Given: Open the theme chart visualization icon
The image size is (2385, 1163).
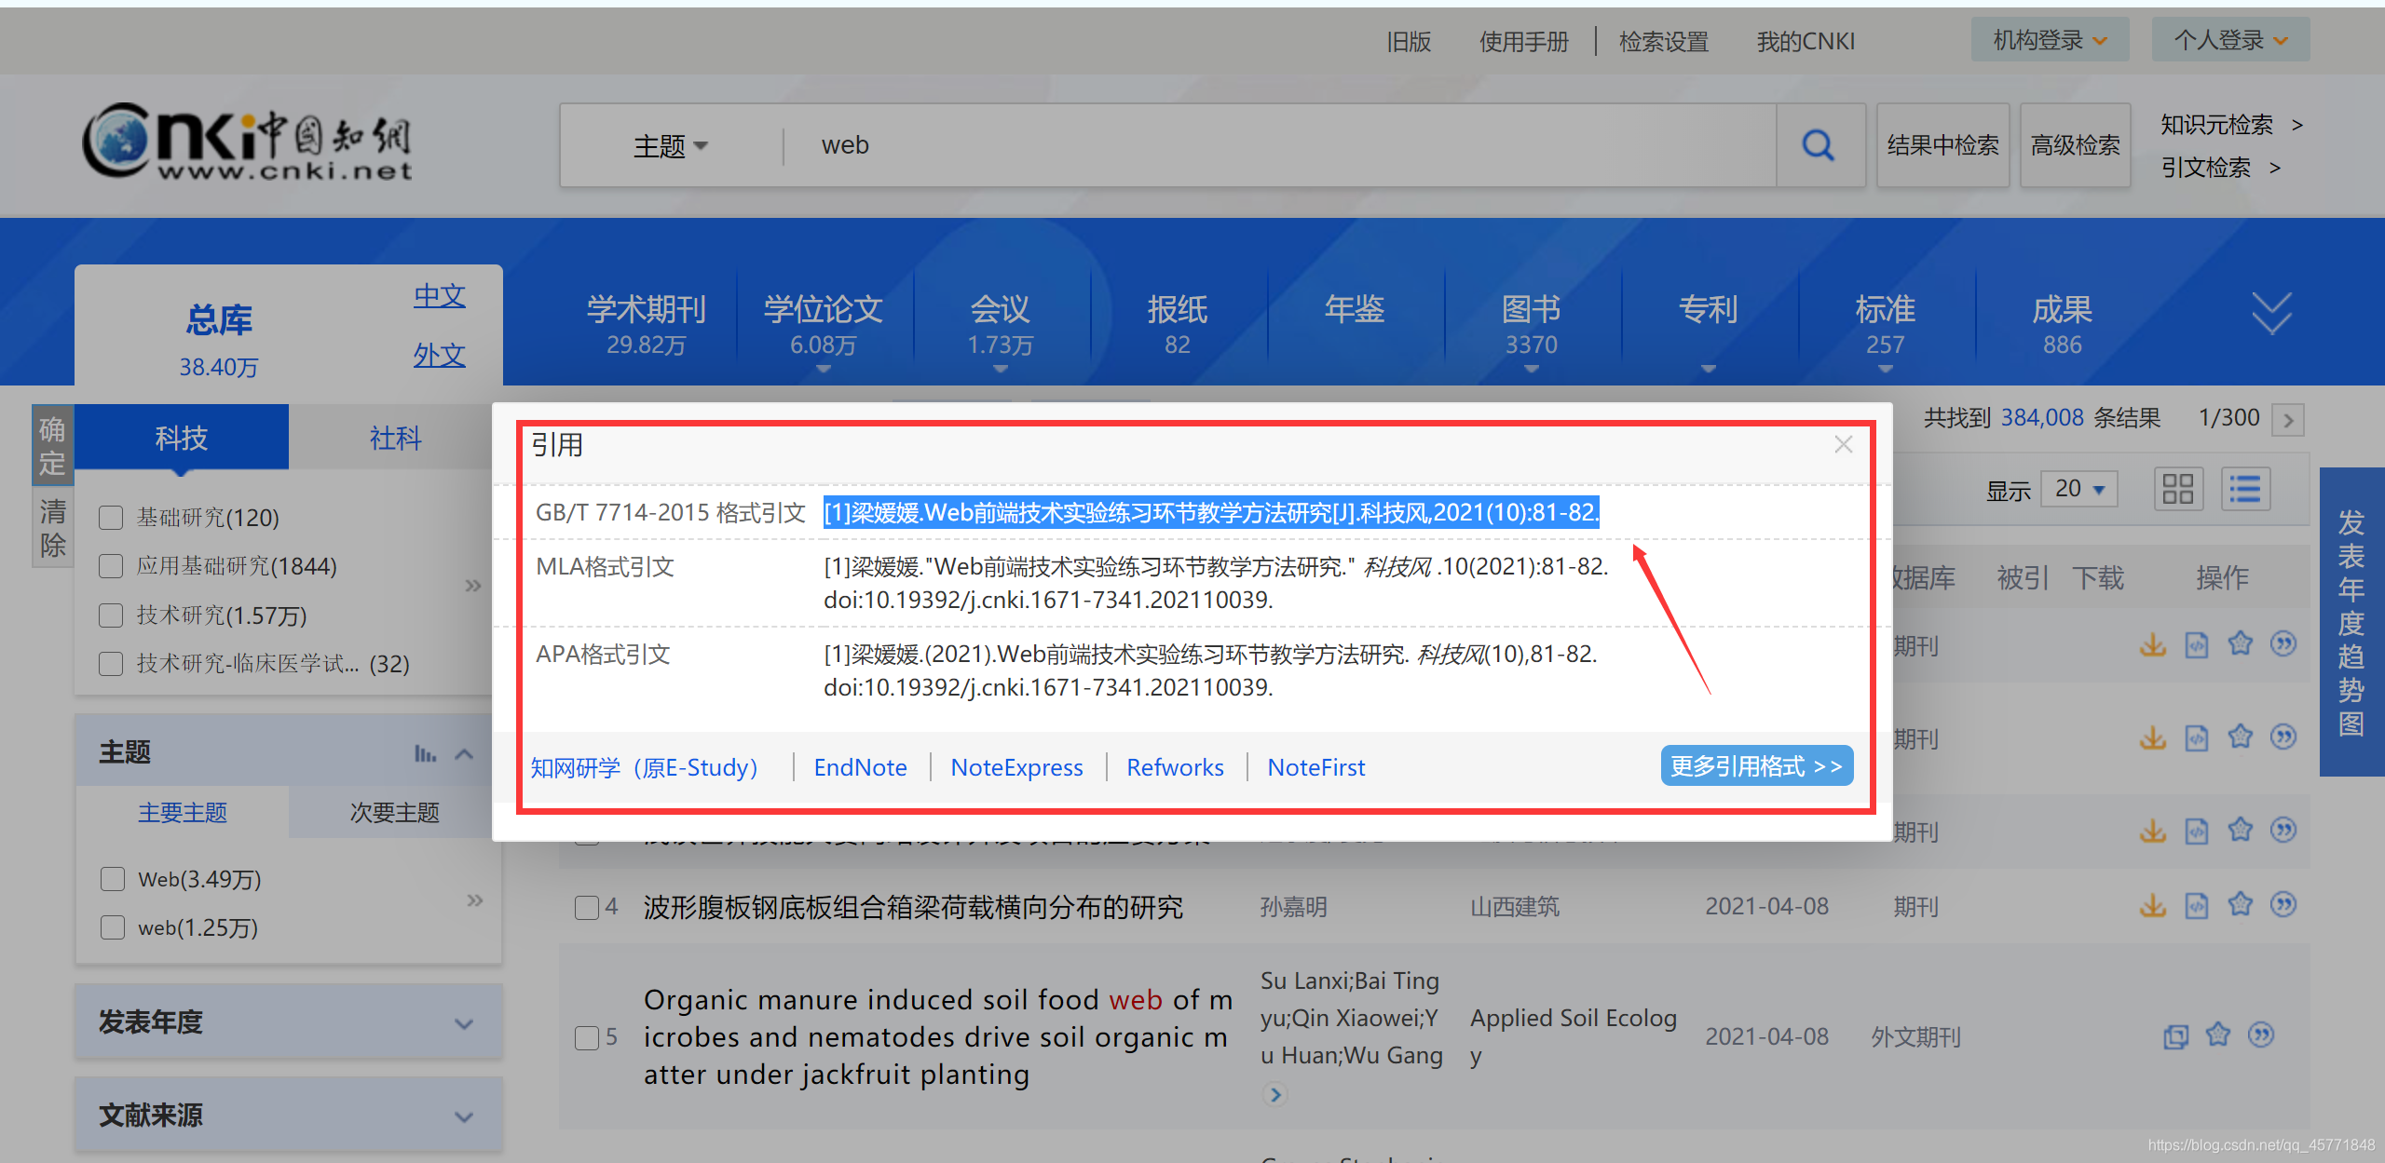Looking at the screenshot, I should (x=425, y=753).
